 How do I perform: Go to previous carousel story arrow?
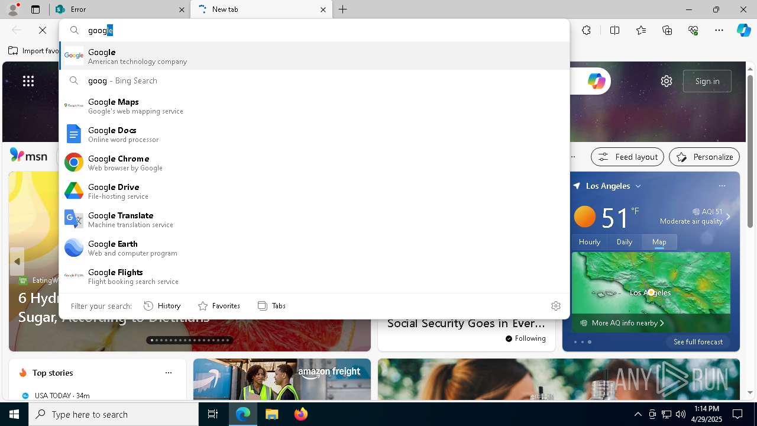(17, 261)
